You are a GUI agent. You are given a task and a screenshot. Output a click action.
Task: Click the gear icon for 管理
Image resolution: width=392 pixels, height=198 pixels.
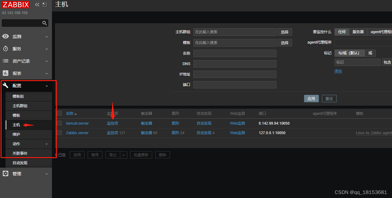click(6, 173)
